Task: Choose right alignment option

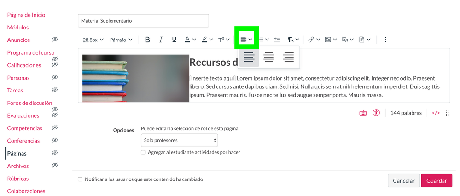Action: coord(289,57)
